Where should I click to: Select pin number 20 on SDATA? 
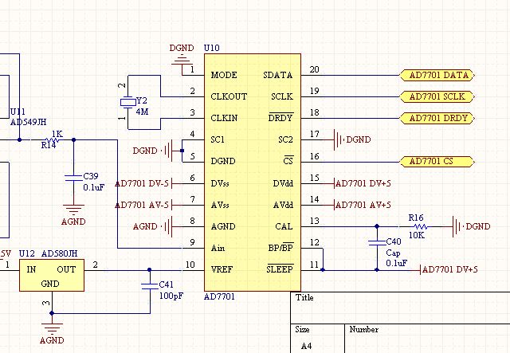314,69
